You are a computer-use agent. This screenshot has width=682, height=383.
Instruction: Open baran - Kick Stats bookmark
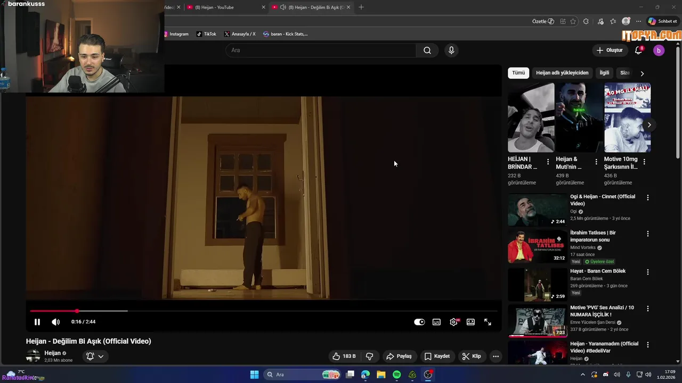[x=286, y=34]
